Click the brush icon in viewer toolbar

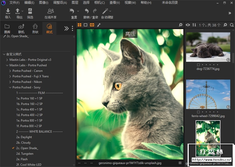tap(99, 25)
